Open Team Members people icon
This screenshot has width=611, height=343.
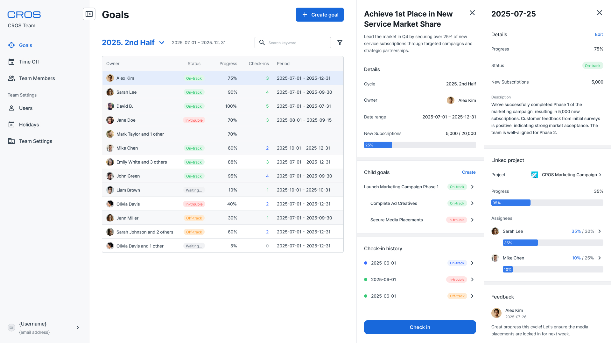coord(11,78)
